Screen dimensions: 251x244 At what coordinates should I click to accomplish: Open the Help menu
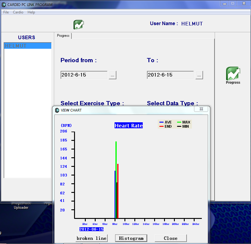point(31,12)
